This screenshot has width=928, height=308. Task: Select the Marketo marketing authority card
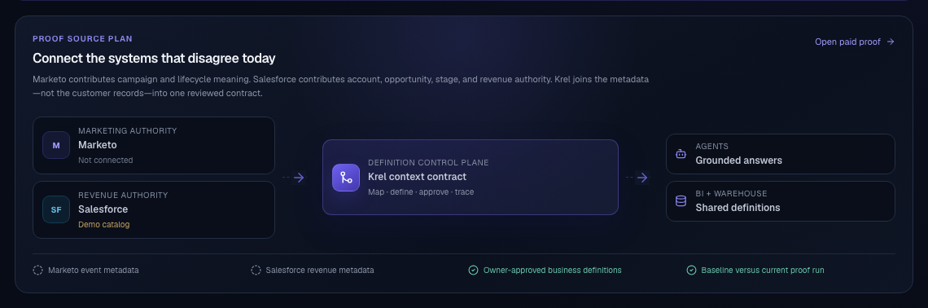(x=154, y=145)
